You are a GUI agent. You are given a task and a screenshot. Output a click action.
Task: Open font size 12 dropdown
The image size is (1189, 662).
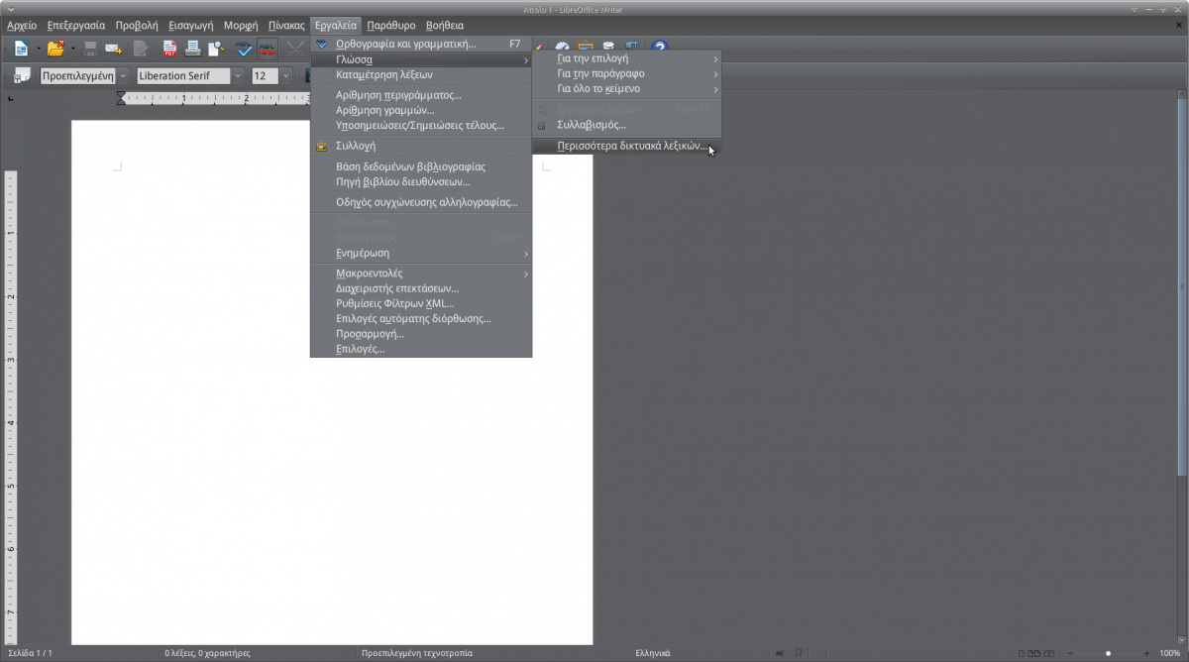[286, 75]
